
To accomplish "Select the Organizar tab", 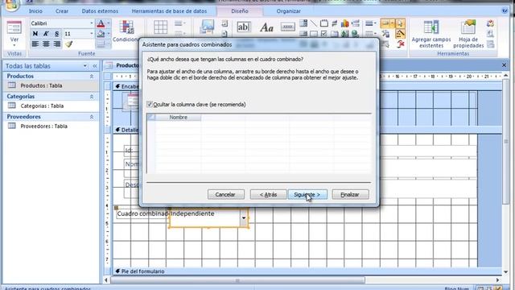I will (x=288, y=11).
